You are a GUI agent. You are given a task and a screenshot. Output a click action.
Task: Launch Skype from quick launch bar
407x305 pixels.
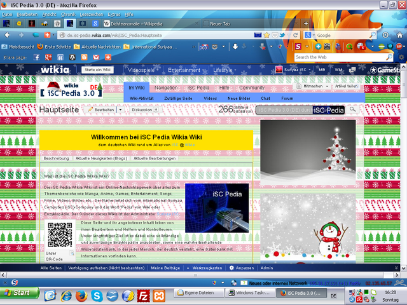point(97,295)
